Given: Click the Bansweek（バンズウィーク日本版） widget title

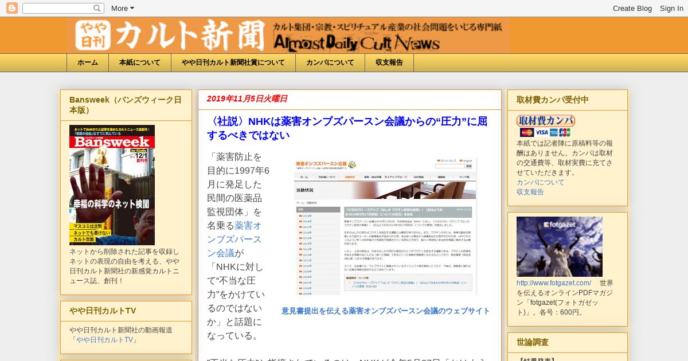Looking at the screenshot, I should click(x=126, y=105).
